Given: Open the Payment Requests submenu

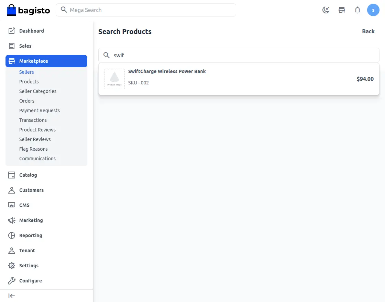Looking at the screenshot, I should (40, 111).
